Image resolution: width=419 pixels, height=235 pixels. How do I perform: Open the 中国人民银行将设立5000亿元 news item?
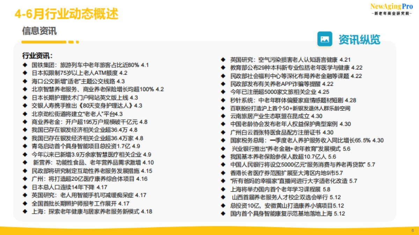coord(302,164)
